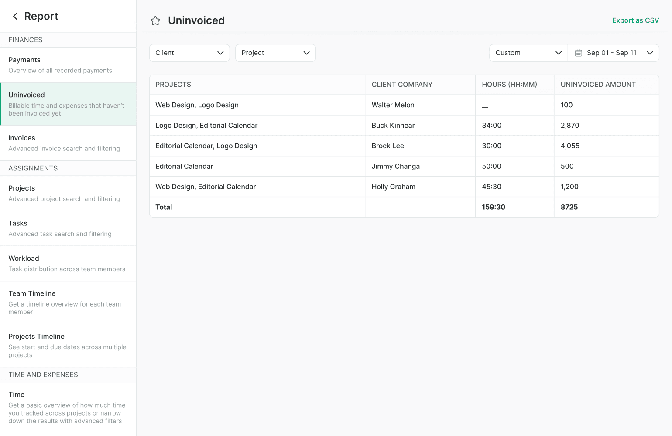Select the Uninvoiced sidebar item

[x=68, y=104]
